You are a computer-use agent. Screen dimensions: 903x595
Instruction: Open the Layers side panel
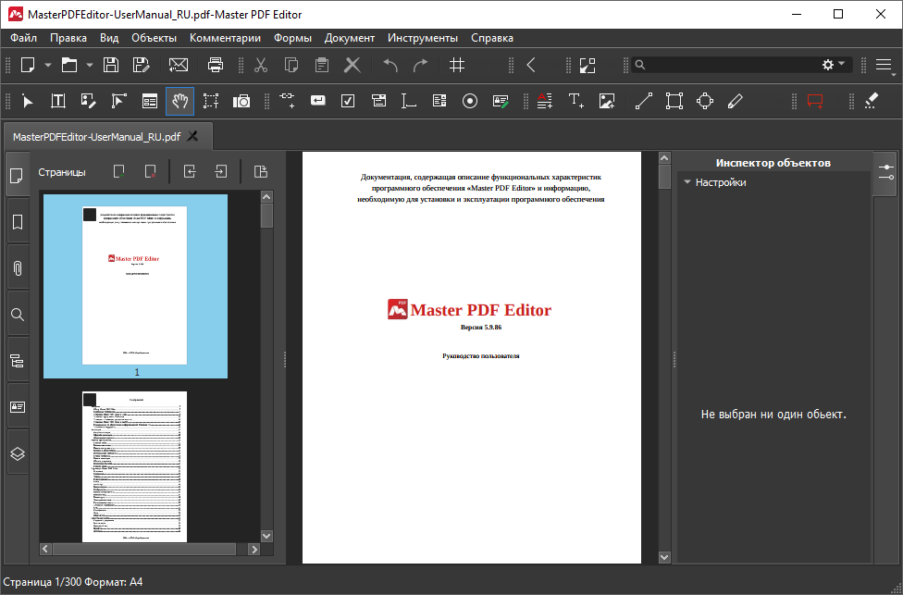(x=17, y=453)
